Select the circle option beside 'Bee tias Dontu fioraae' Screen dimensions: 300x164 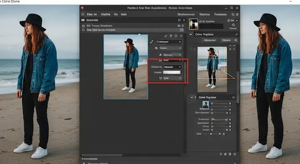coord(83,30)
